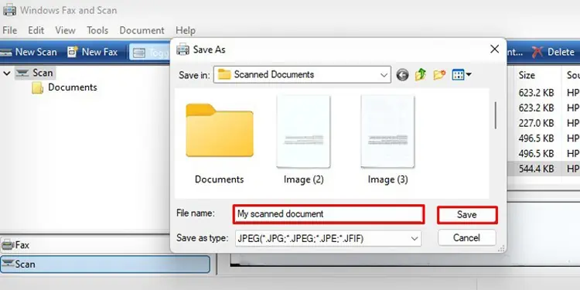This screenshot has width=580, height=290.
Task: Select the Image (2) thumbnail
Action: [304, 140]
